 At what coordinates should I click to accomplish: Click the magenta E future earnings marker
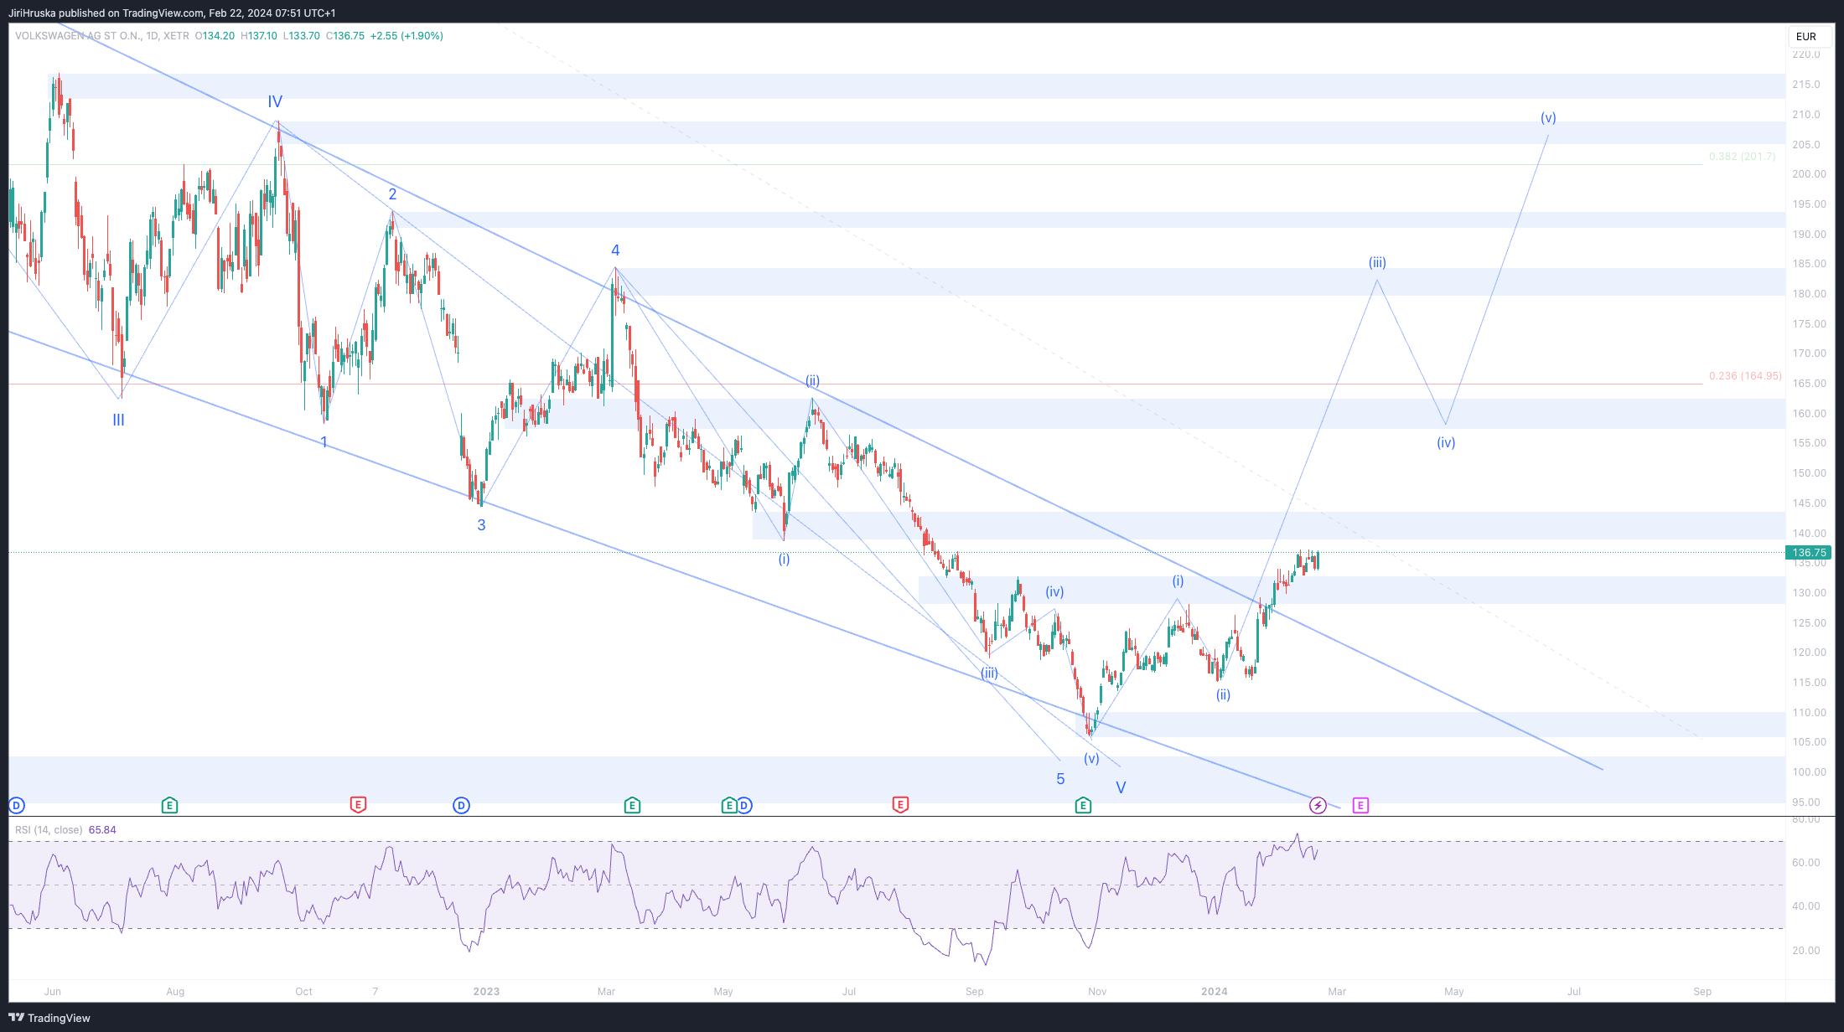1360,806
